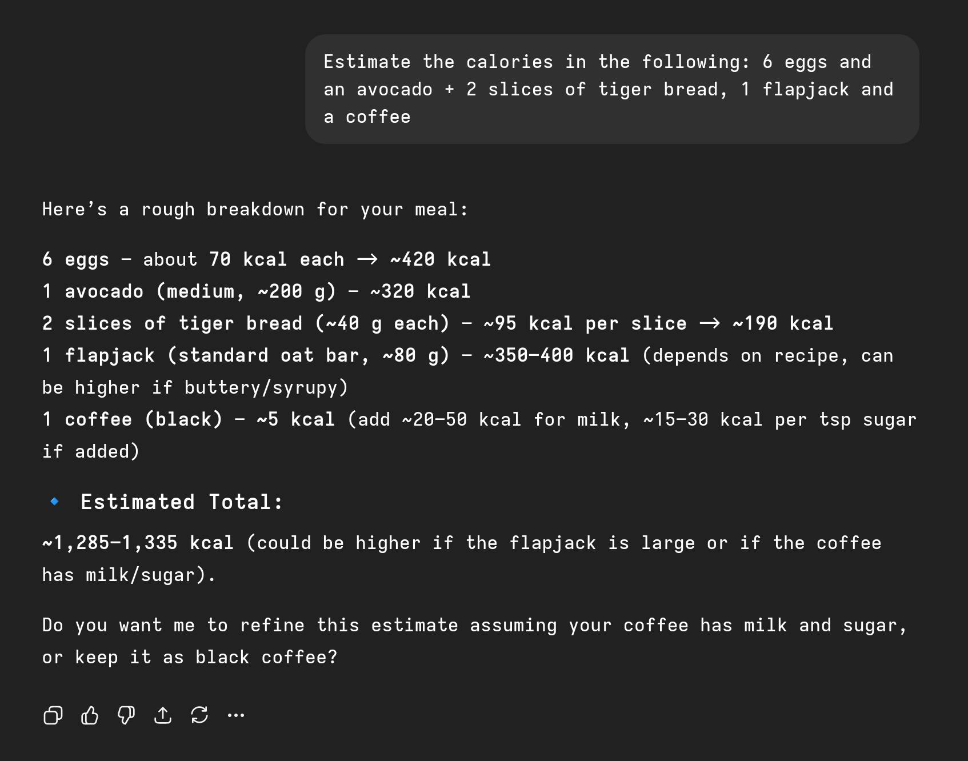This screenshot has height=761, width=968.
Task: Click "or keep it as black coffee?" text
Action: pyautogui.click(x=190, y=657)
